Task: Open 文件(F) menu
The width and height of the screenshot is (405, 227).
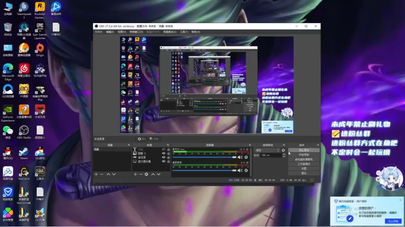Action: 99,32
